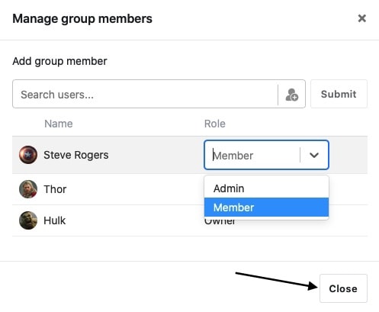Focus the Member role combo box field
The width and height of the screenshot is (379, 312).
click(266, 155)
